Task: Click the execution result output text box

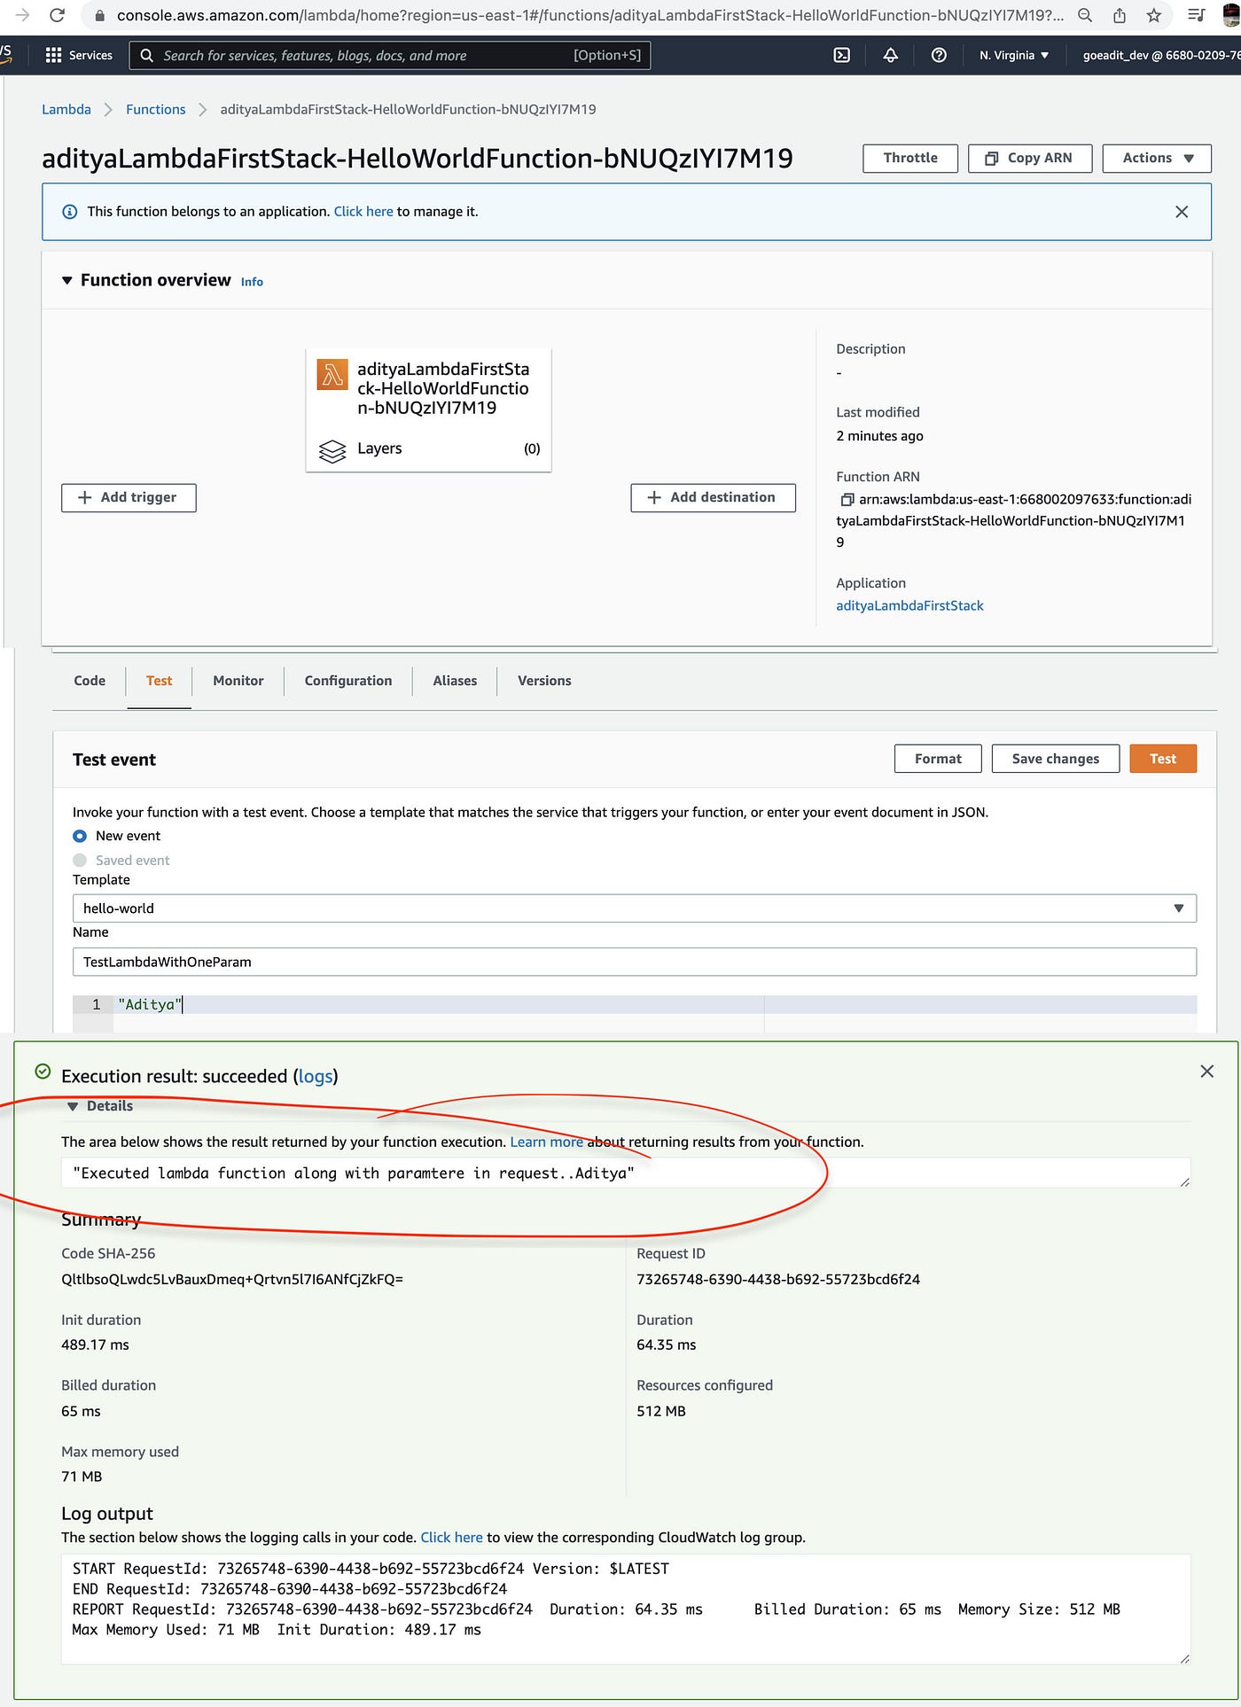Action: (x=626, y=1173)
